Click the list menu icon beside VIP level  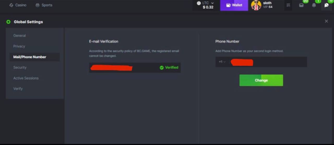click(288, 5)
